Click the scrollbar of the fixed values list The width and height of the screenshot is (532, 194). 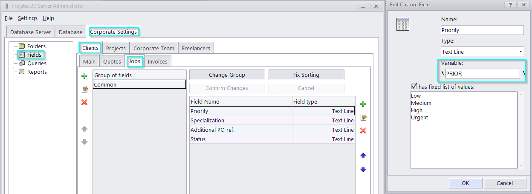pyautogui.click(x=521, y=130)
